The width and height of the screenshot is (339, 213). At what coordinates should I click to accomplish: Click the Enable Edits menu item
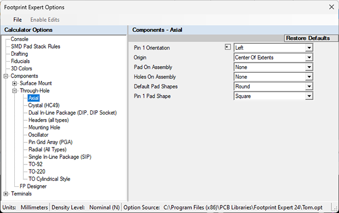tap(45, 20)
